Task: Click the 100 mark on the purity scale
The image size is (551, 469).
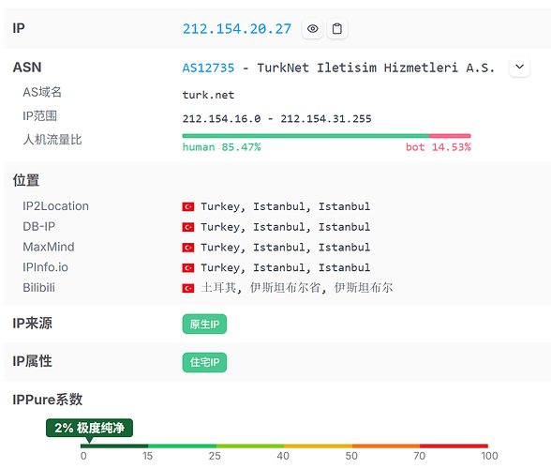Action: pos(489,456)
